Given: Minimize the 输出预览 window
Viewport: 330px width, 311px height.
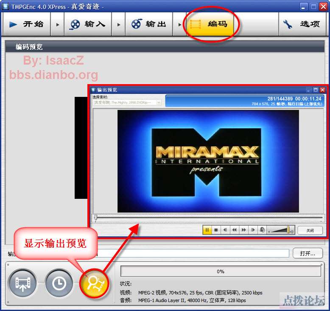Looking at the screenshot, I should pos(308,90).
